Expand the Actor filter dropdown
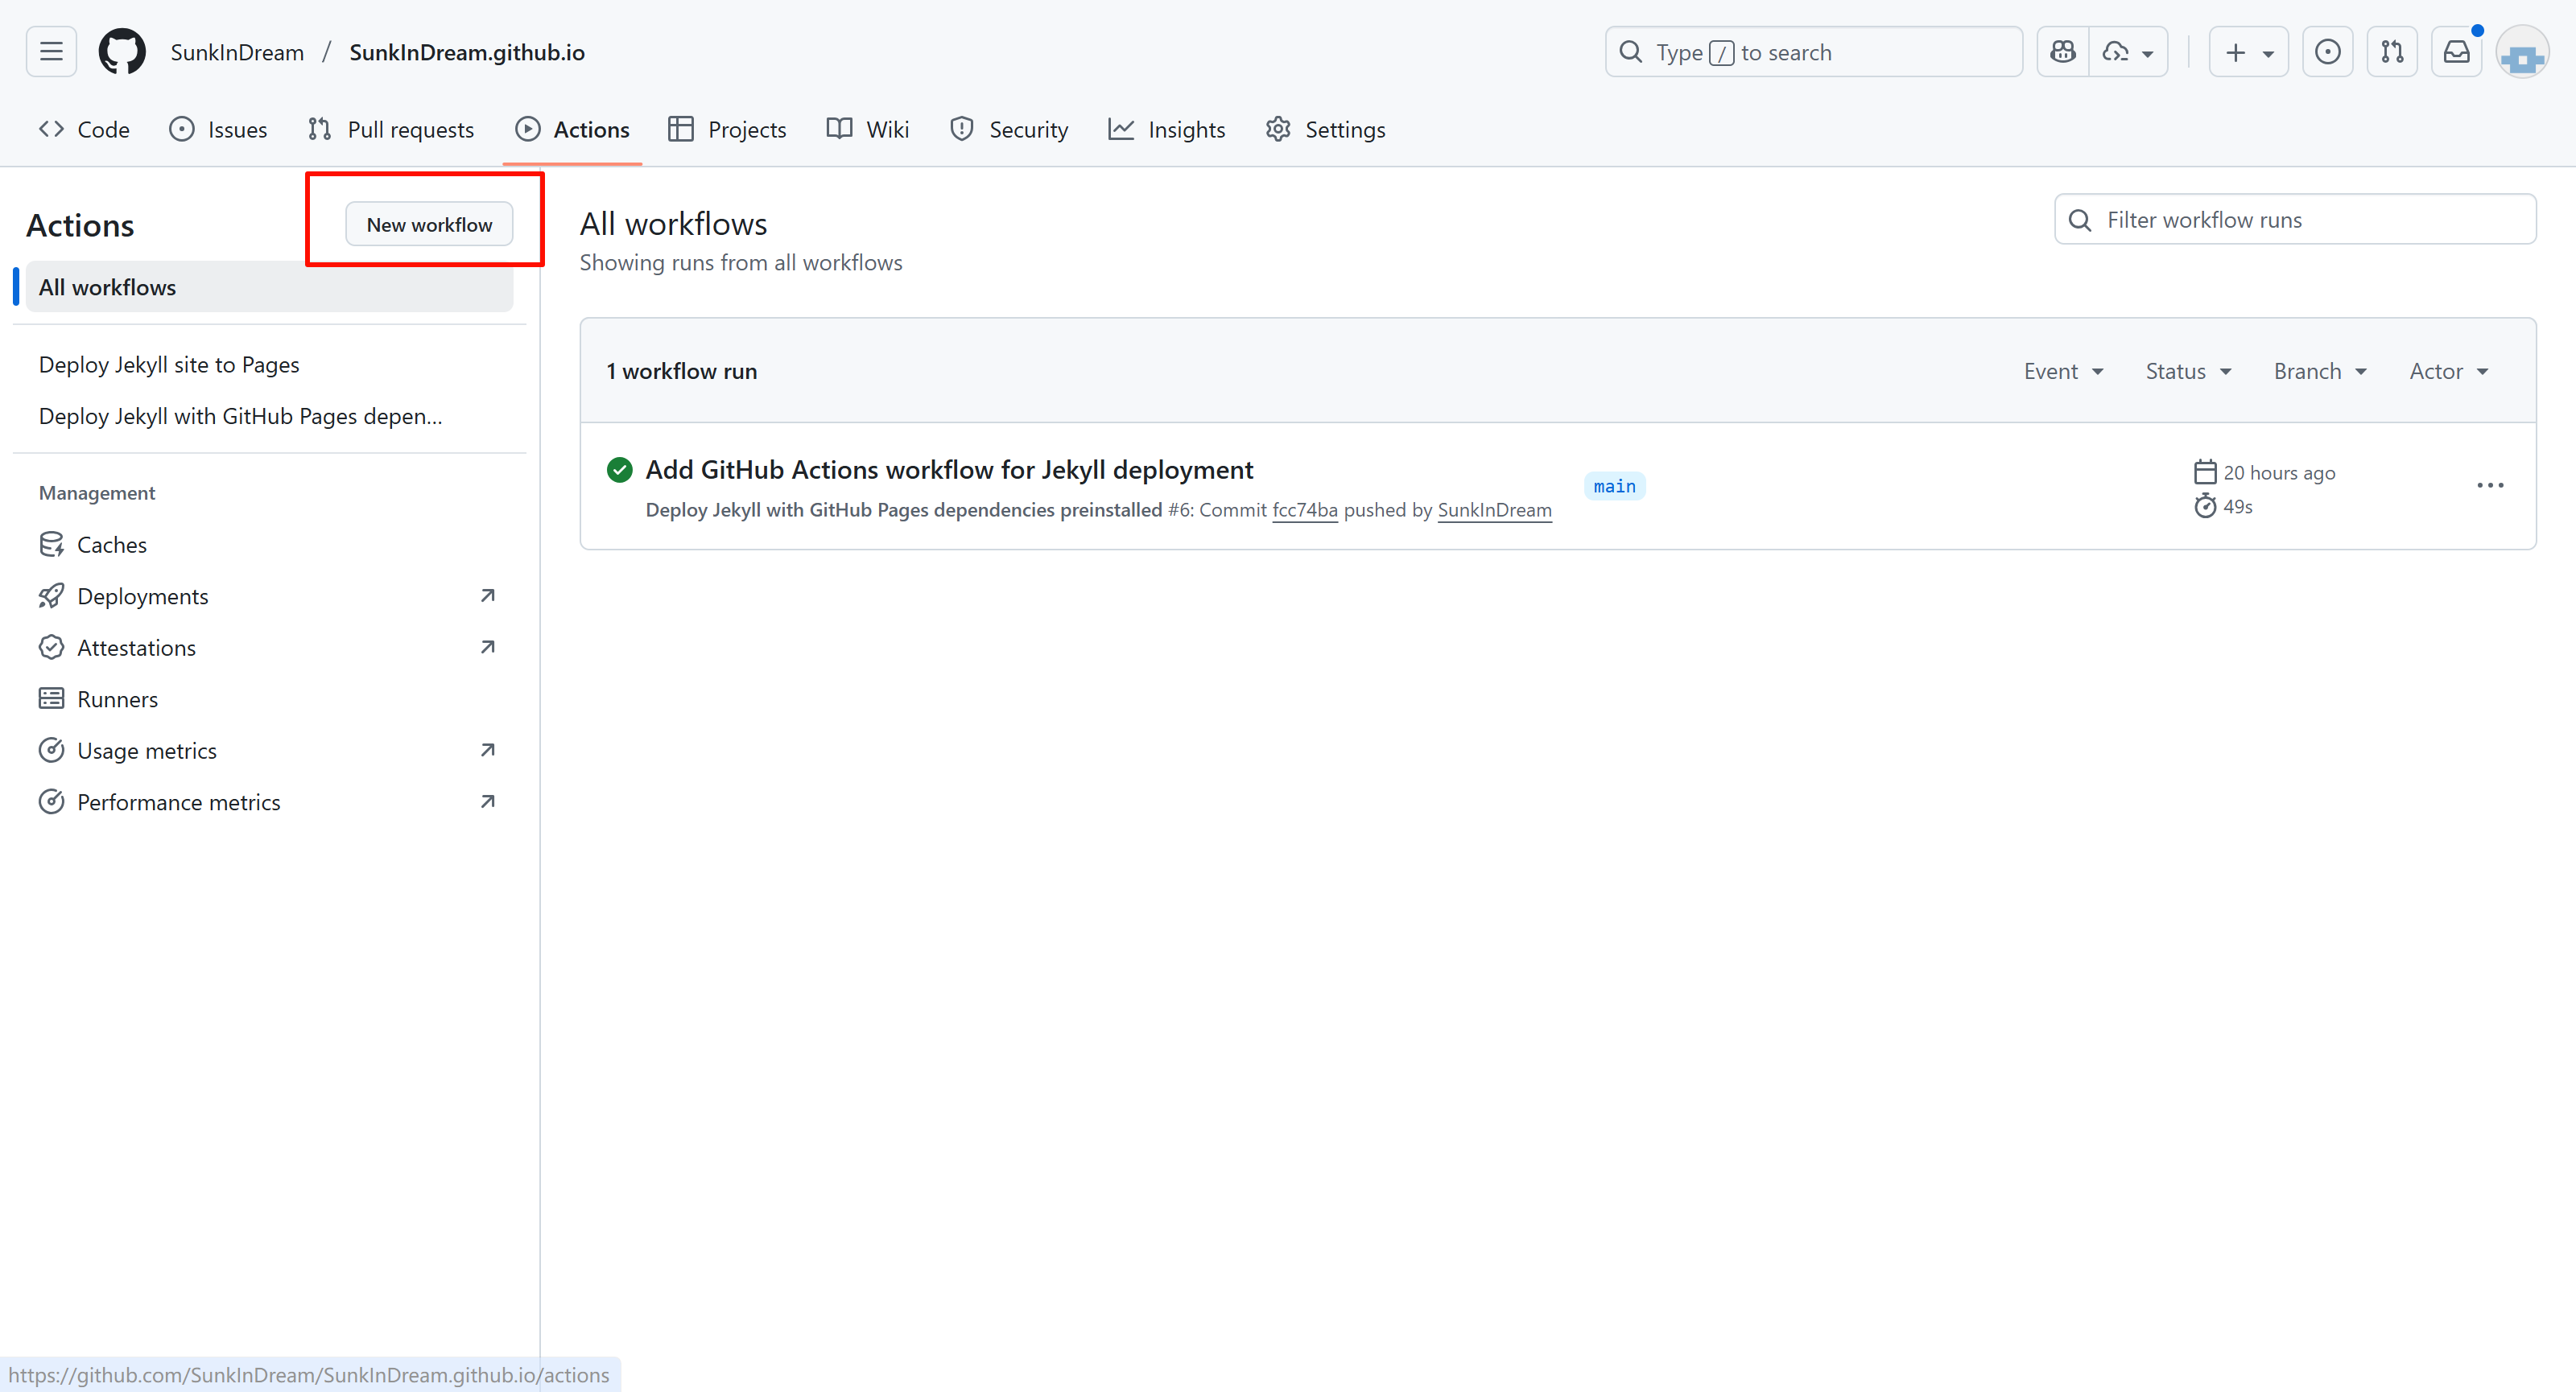2576x1392 pixels. point(2448,372)
